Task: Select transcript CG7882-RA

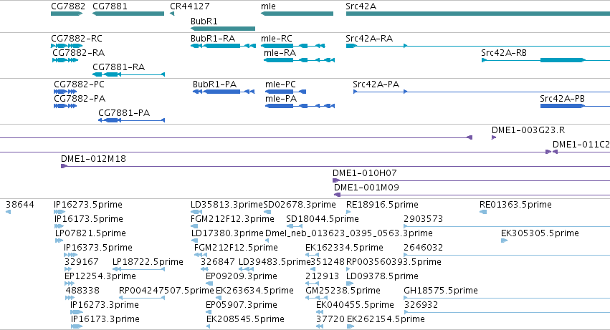Action: coord(65,60)
